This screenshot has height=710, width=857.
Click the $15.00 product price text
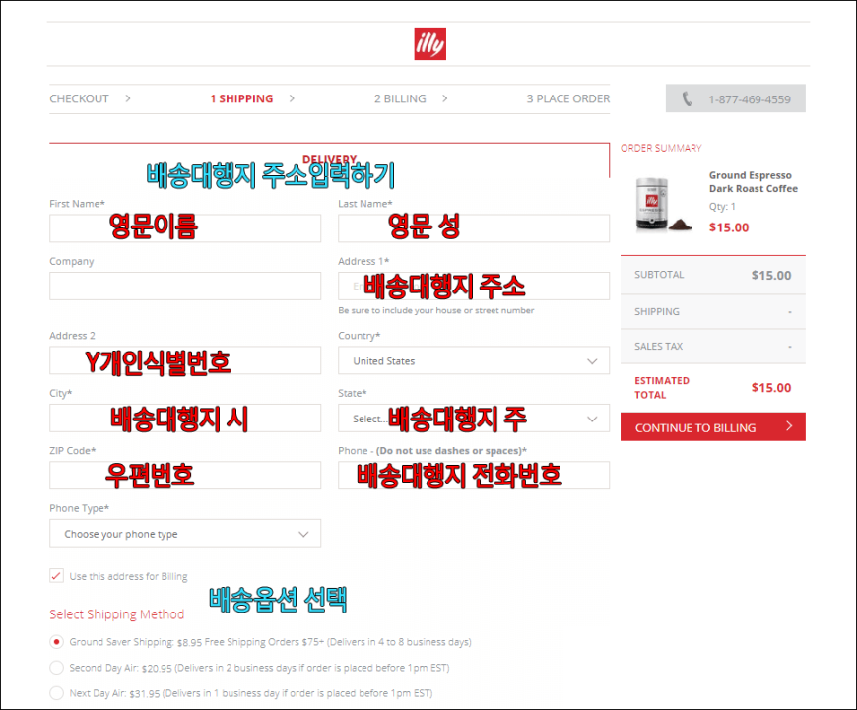click(x=729, y=227)
